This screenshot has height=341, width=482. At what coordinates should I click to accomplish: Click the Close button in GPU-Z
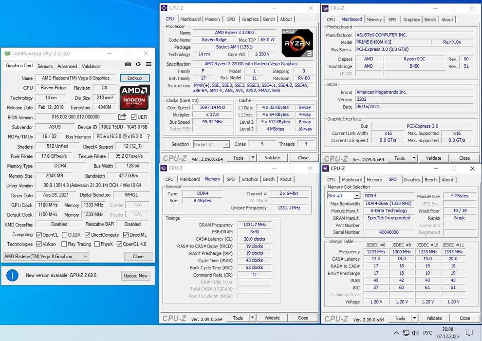[x=138, y=256]
